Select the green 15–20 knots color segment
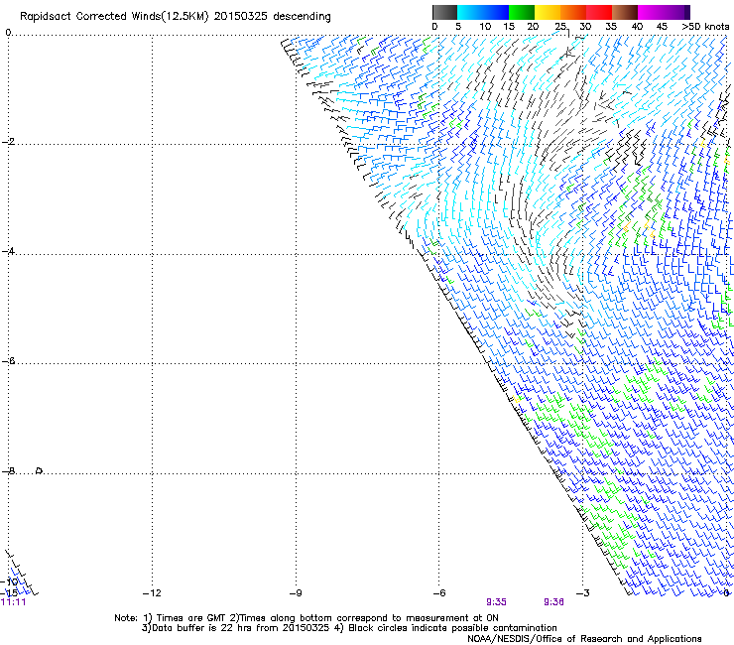Image resolution: width=734 pixels, height=645 pixels. (522, 12)
